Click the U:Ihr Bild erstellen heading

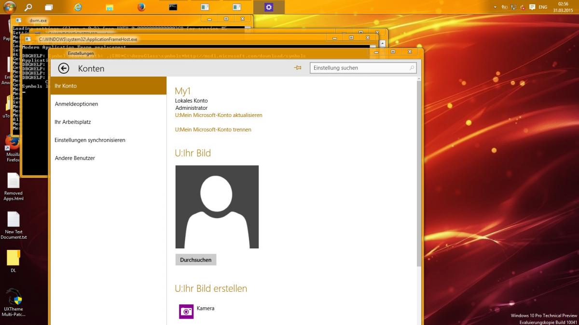[211, 288]
